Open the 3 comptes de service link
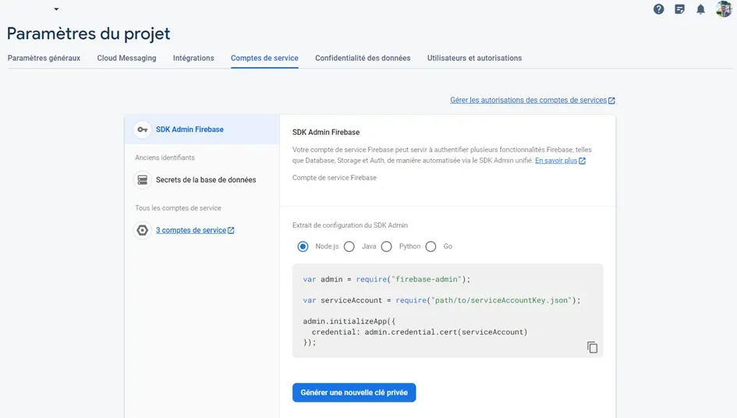This screenshot has width=737, height=418. [191, 230]
